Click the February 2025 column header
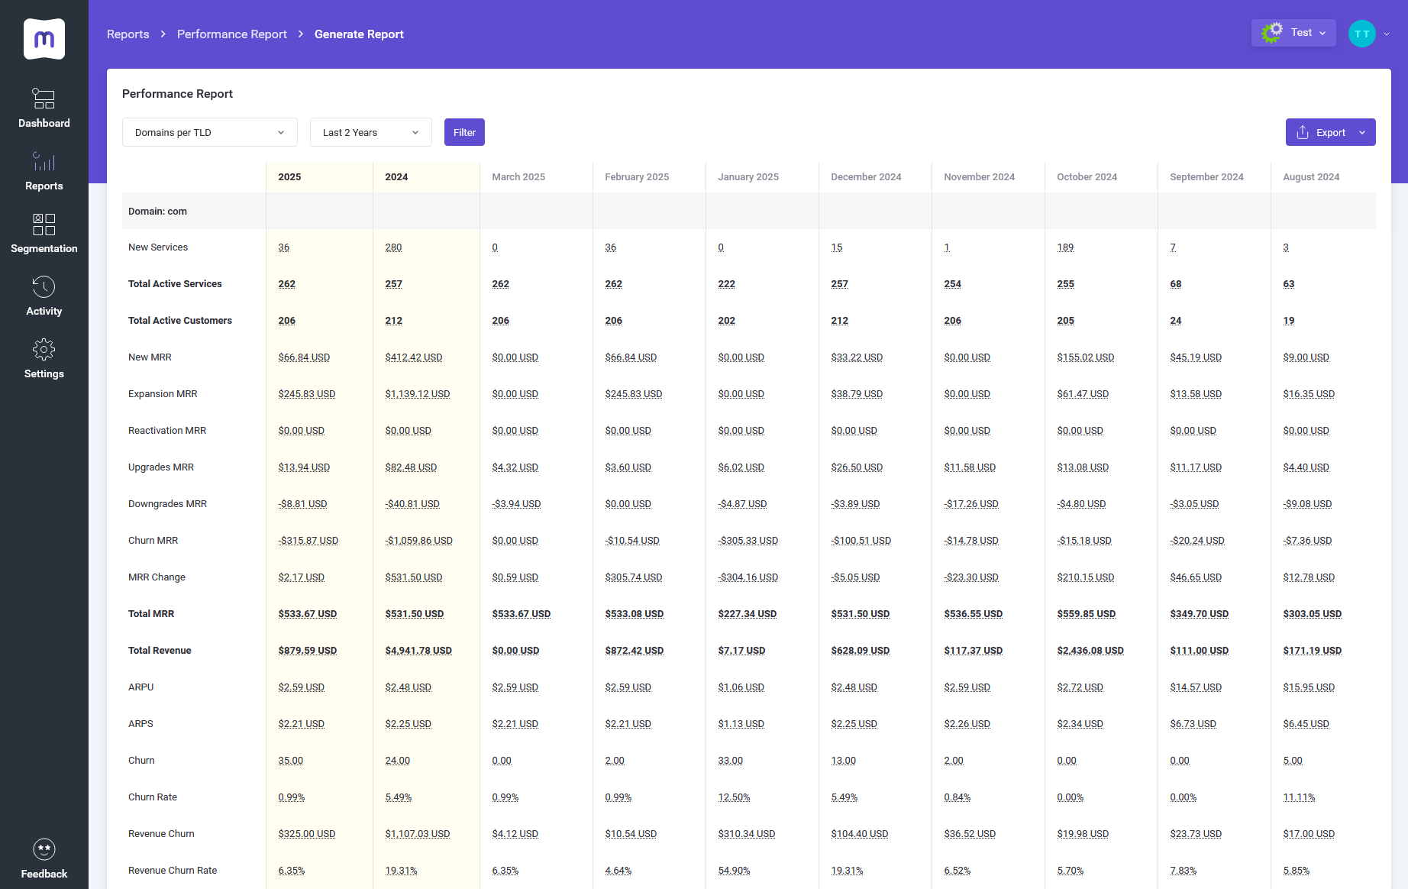 (637, 176)
